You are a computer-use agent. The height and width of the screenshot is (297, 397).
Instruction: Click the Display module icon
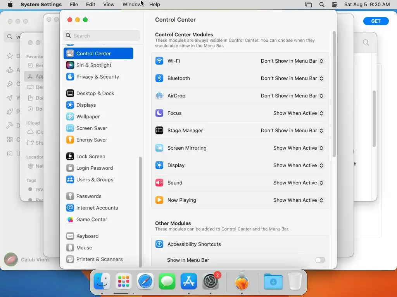pyautogui.click(x=159, y=166)
